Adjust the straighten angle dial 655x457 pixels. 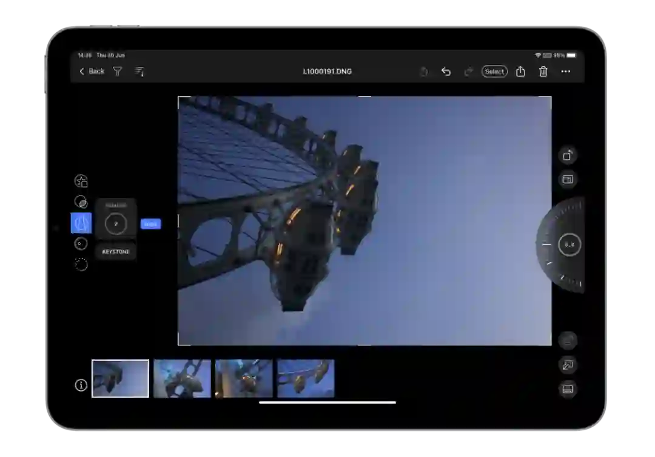tap(569, 245)
